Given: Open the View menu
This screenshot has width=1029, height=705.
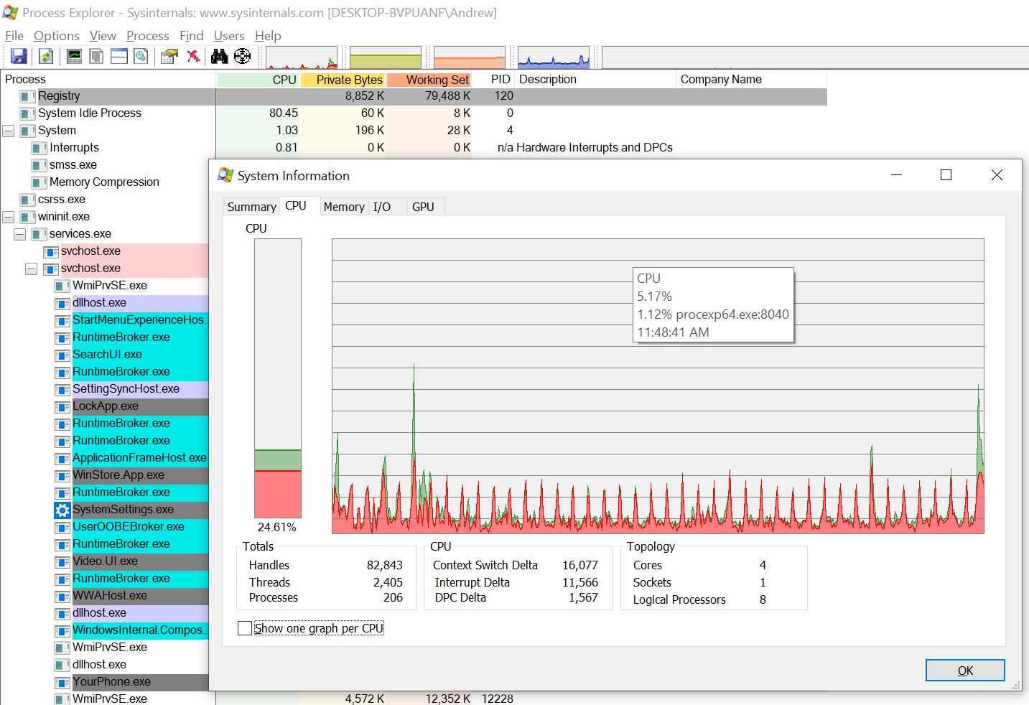Looking at the screenshot, I should [x=103, y=36].
